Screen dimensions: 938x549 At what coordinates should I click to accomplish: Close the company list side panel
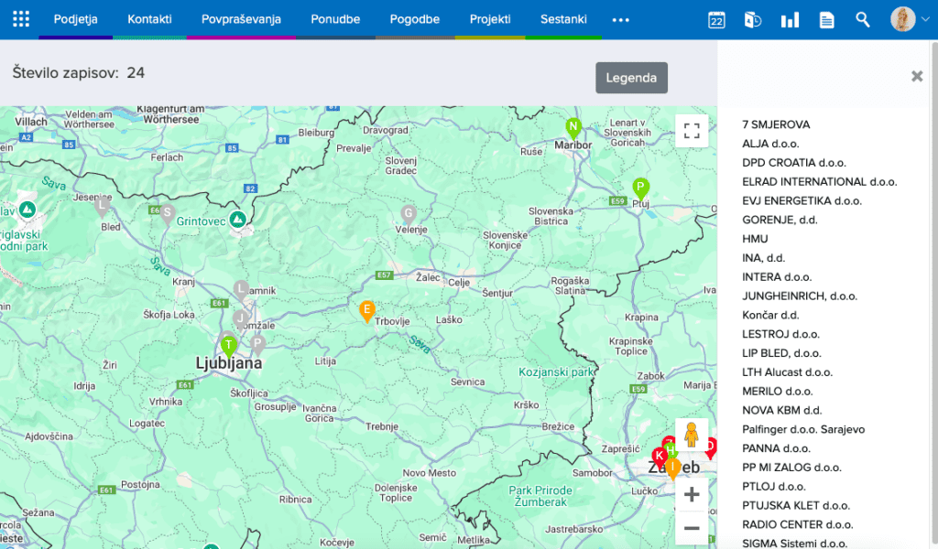click(x=917, y=77)
